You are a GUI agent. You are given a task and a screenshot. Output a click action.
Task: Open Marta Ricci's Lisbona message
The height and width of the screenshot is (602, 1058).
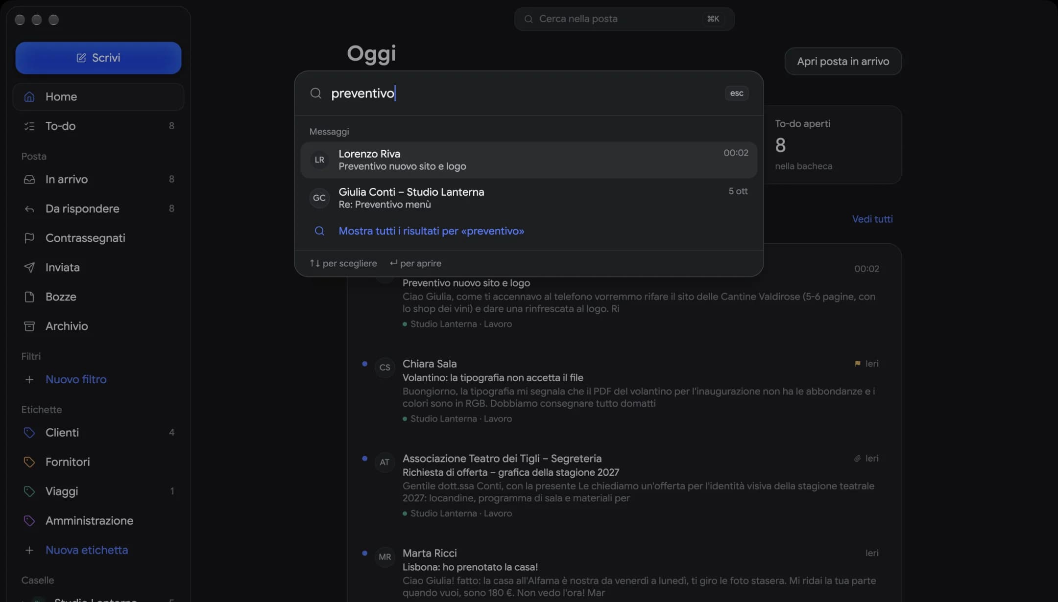click(x=625, y=573)
